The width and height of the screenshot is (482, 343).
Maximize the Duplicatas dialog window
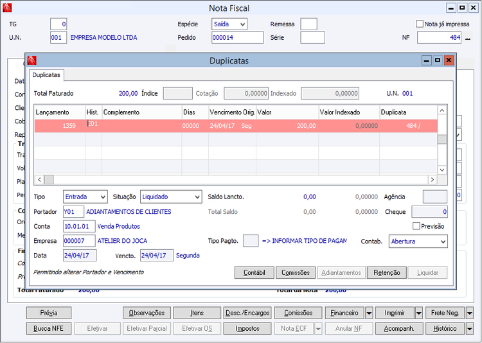[x=437, y=60]
